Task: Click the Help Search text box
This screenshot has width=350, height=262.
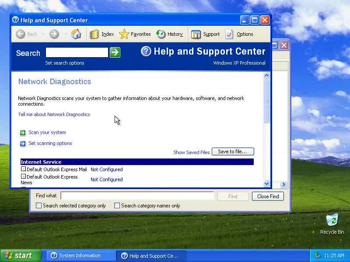Action: click(77, 52)
